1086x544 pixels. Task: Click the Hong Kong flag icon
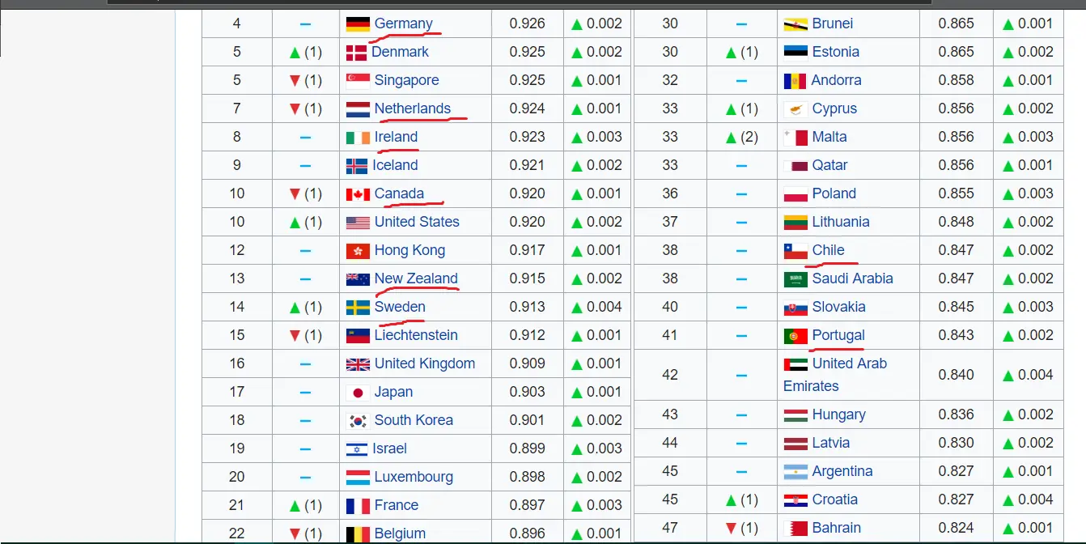click(x=358, y=251)
